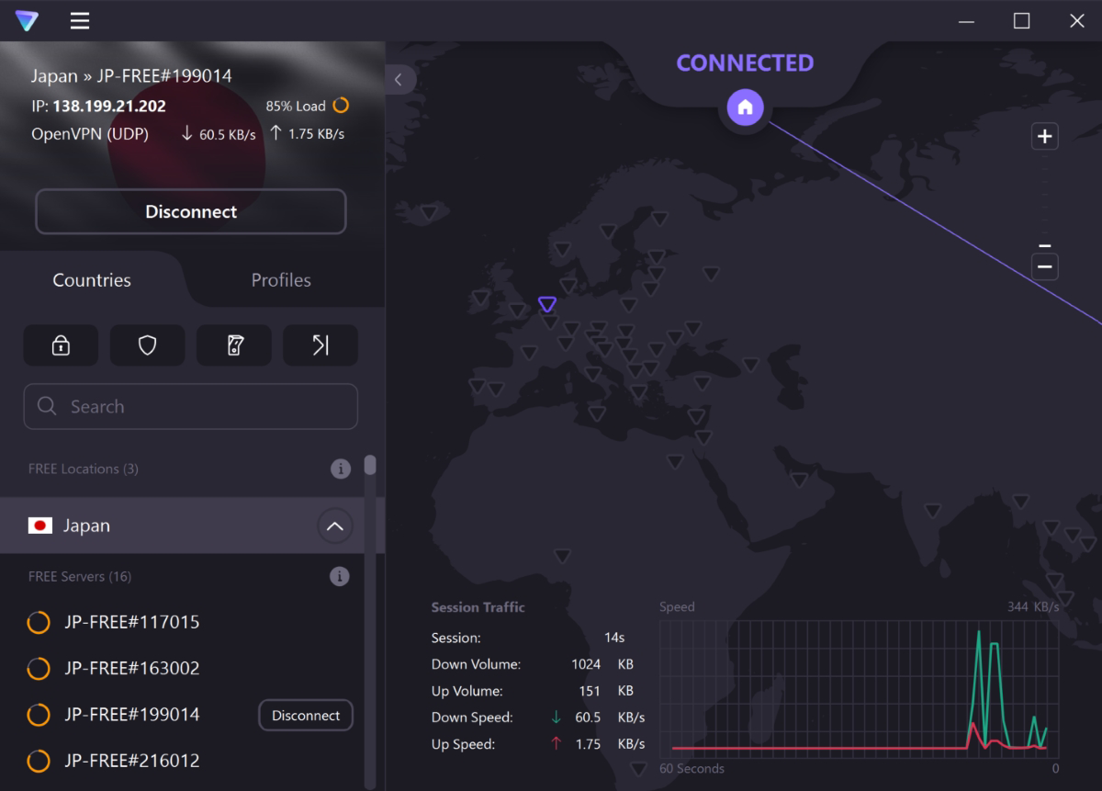Click load circle of JP-FREE#199014
Screen dimensions: 1102x791
tap(39, 715)
